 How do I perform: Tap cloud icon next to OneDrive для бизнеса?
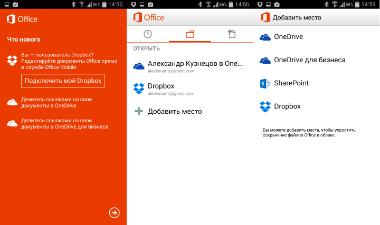[265, 61]
